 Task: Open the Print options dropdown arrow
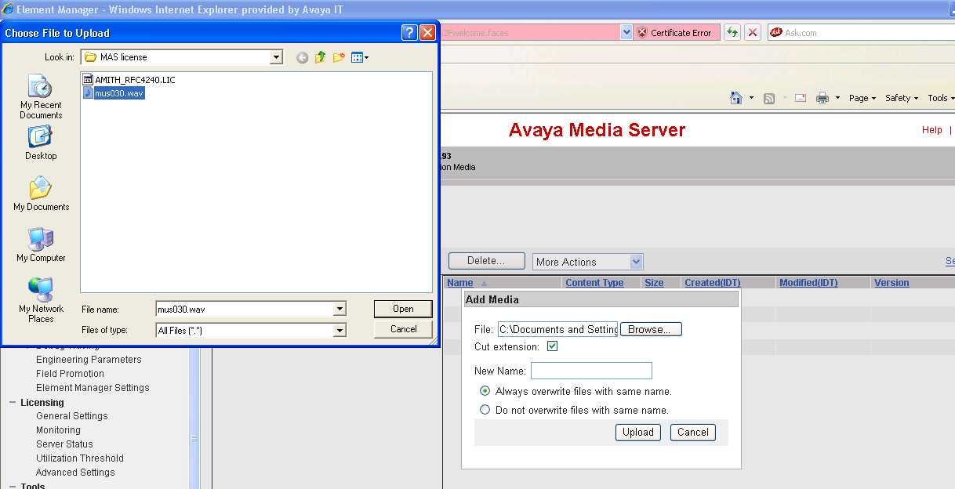(837, 98)
